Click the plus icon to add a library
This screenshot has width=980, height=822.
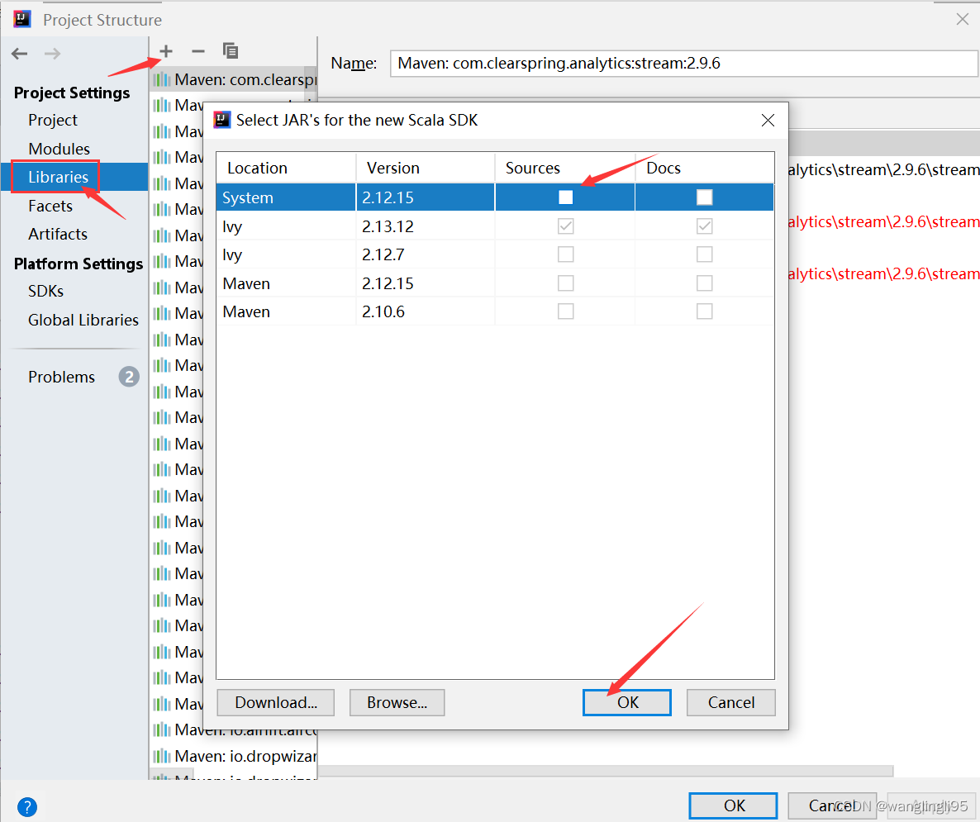[x=165, y=51]
